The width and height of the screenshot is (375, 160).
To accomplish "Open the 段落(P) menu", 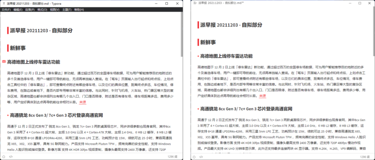I will coord(30,10).
